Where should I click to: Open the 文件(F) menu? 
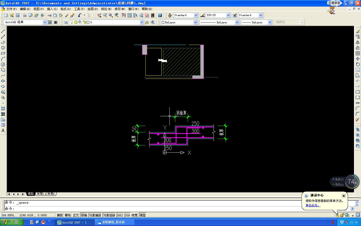(11, 9)
